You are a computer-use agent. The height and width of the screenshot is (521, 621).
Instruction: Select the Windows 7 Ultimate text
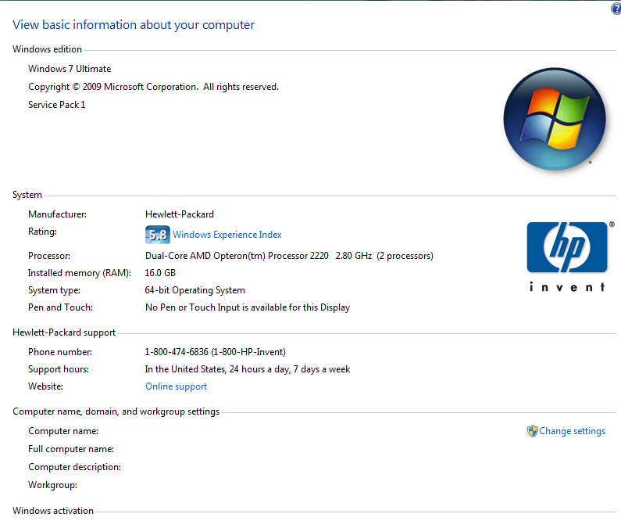pos(70,69)
